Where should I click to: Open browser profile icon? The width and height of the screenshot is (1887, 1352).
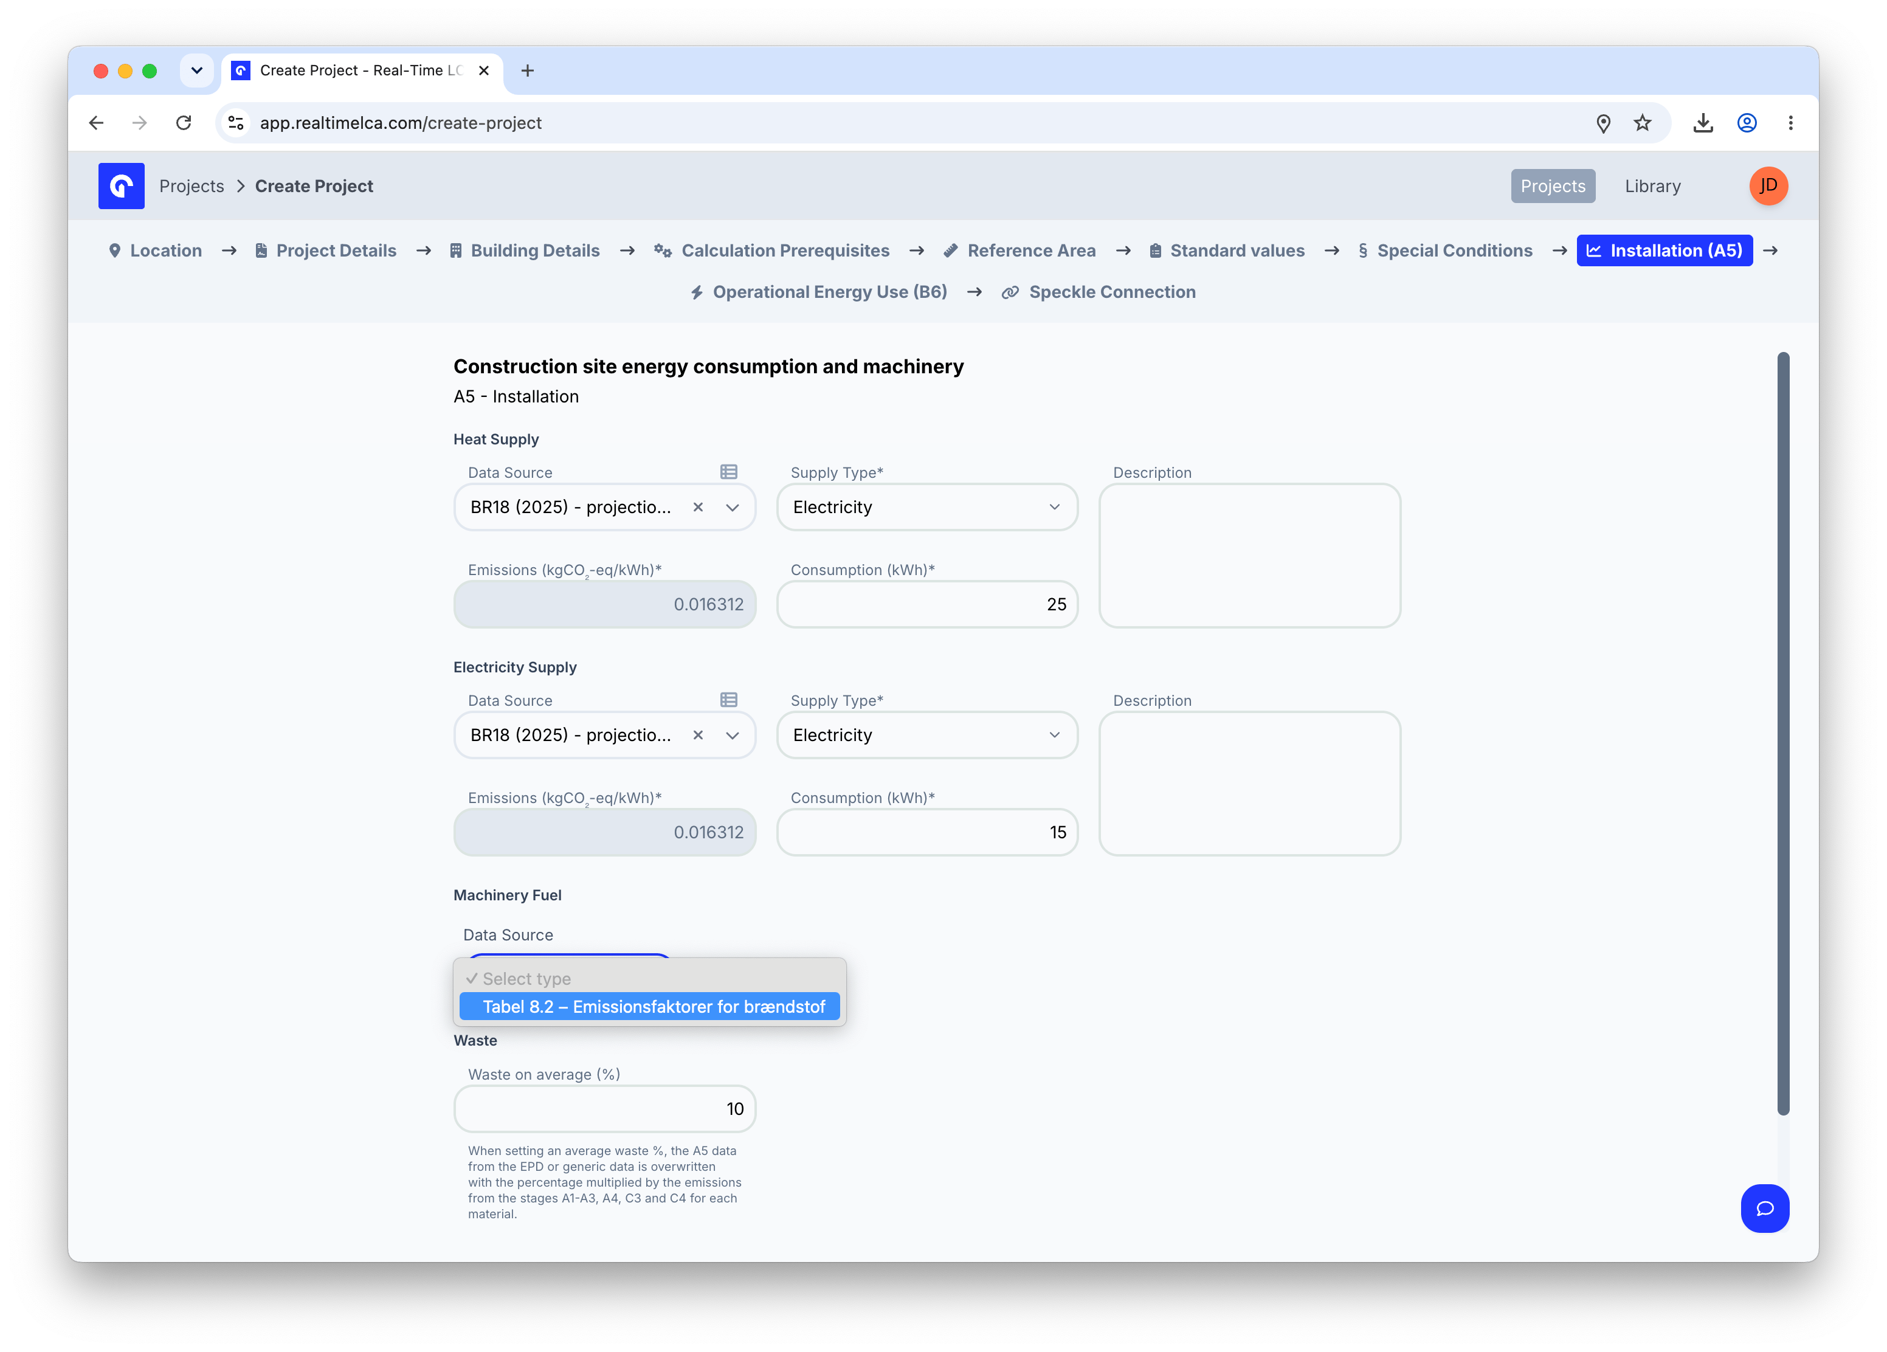(1747, 123)
